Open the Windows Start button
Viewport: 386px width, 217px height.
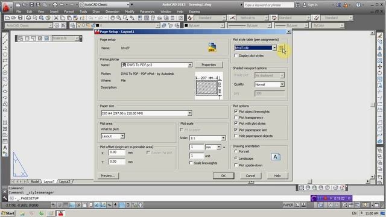(8, 213)
